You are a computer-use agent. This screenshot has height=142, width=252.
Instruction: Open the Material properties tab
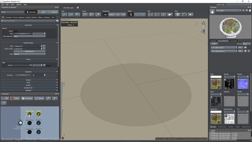[34, 17]
